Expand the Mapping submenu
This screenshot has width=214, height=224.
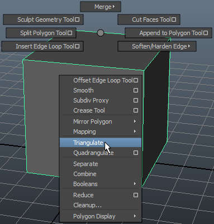click(x=101, y=132)
